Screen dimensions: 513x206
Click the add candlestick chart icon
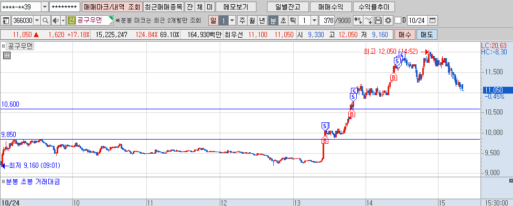click(358, 20)
